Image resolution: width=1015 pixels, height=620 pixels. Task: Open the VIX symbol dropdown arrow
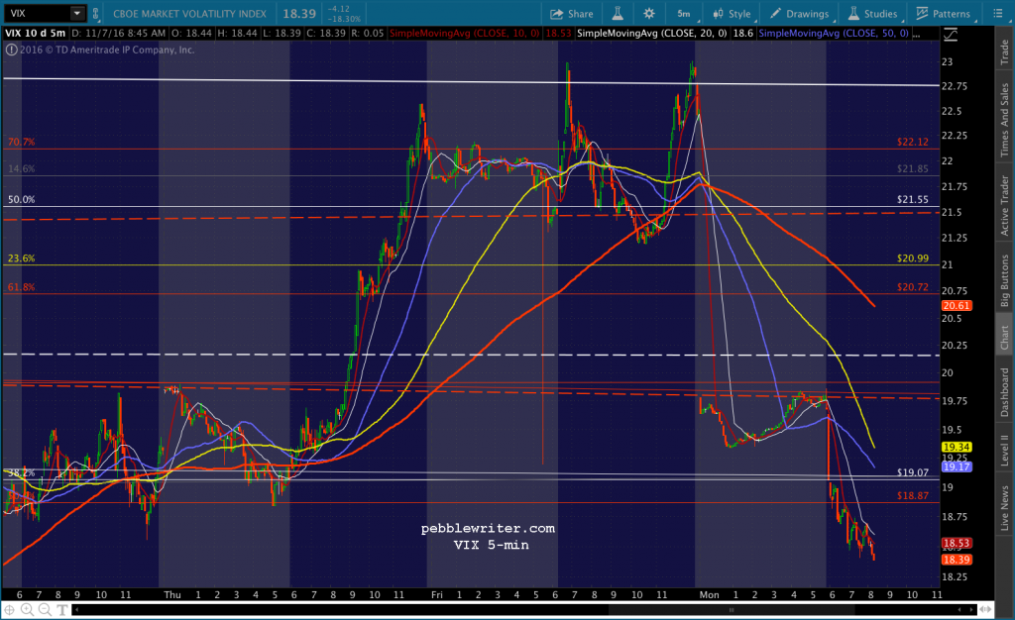click(77, 13)
